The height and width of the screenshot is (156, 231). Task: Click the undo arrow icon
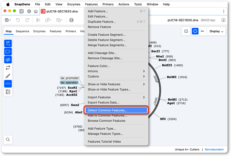tap(18, 20)
